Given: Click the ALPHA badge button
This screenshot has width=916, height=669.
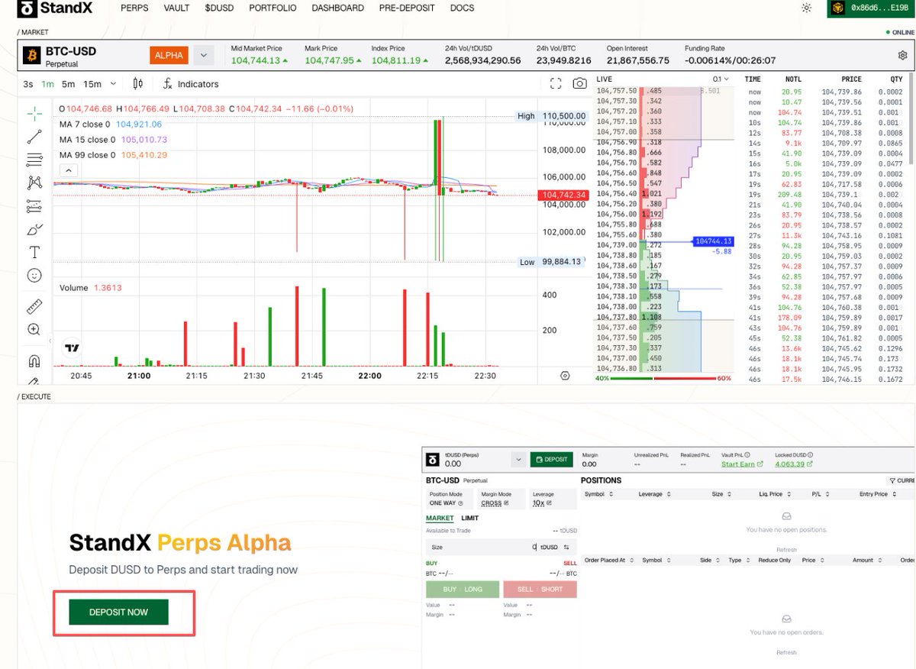Looking at the screenshot, I should pyautogui.click(x=169, y=56).
